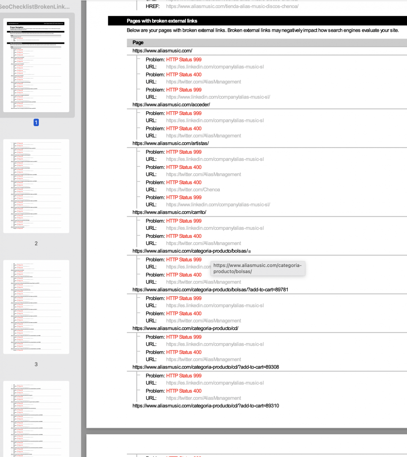Open es.linkedin.com URL under carrito page

(x=215, y=228)
